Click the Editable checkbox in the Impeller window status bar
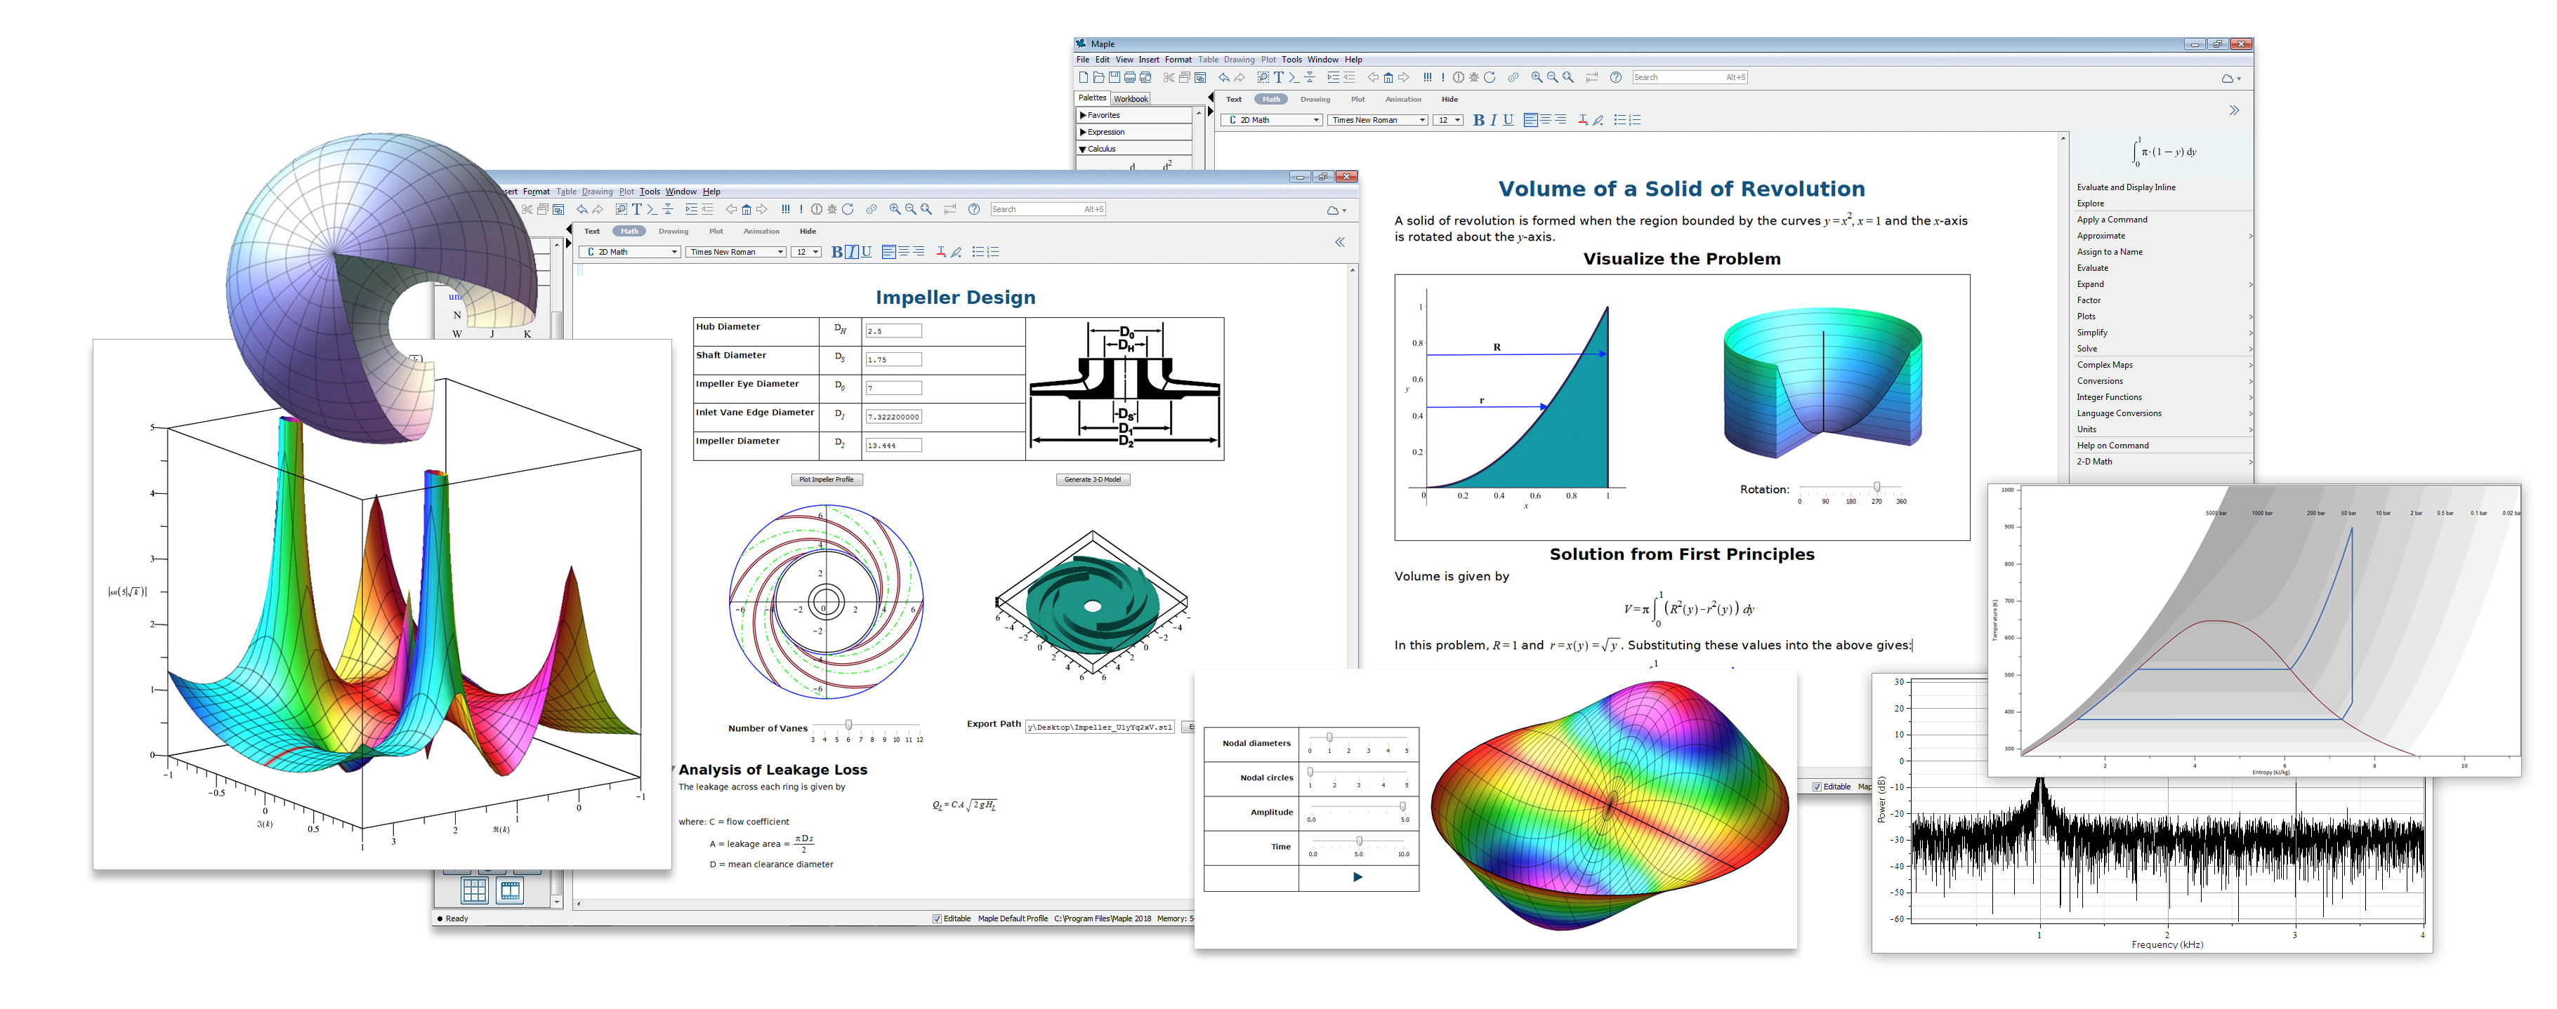2557x1009 pixels. coord(937,918)
